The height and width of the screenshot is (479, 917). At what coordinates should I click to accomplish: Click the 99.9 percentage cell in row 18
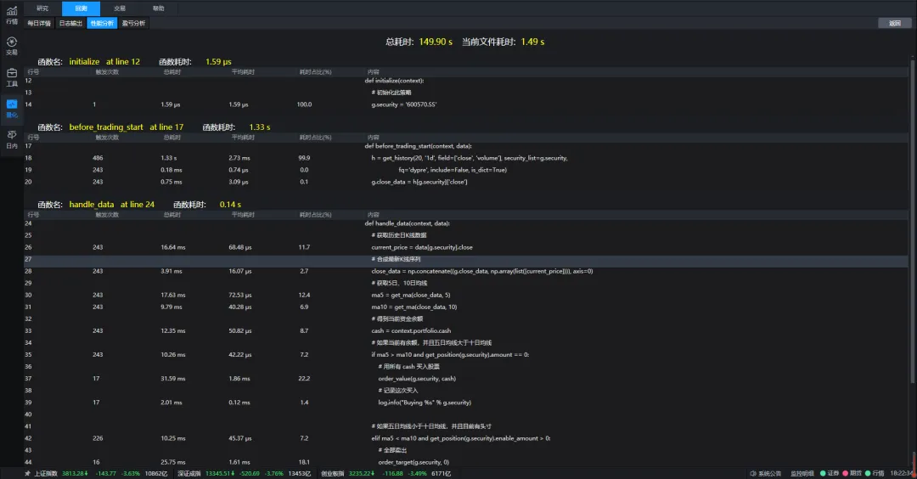(x=304, y=158)
